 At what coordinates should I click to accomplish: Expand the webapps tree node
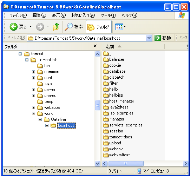(33, 107)
